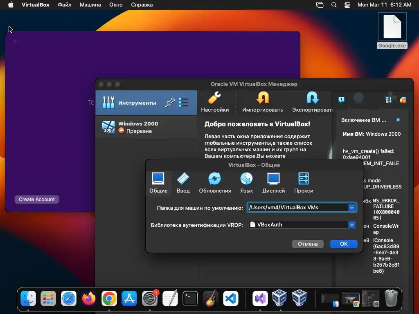
Task: Click the delete finished notifications icon
Action: point(403,100)
